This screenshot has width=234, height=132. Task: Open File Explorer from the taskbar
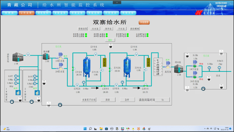101,129
